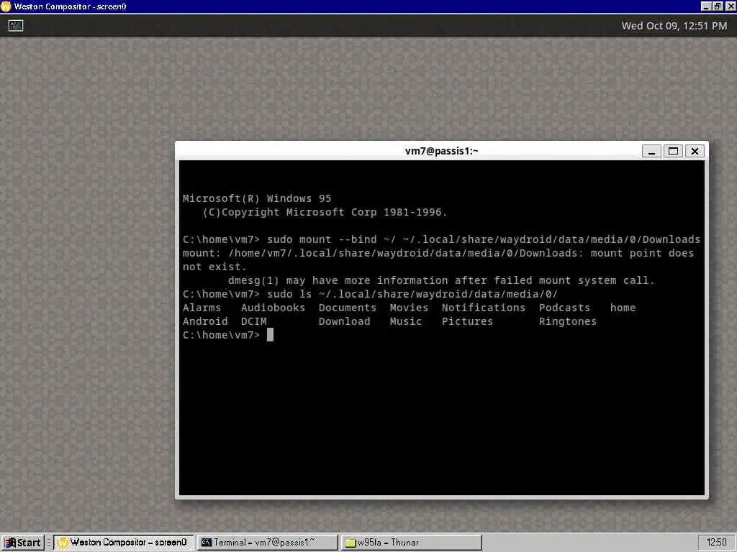The width and height of the screenshot is (737, 552).
Task: Open the w95fa - Thunar taskbar button
Action: point(411,543)
